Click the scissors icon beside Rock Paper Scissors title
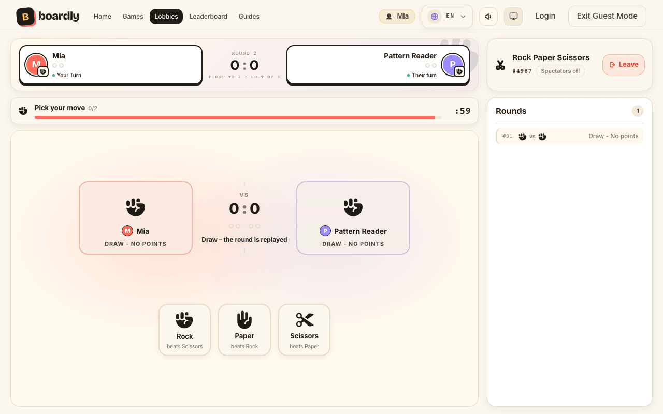This screenshot has height=414, width=663. 500,65
